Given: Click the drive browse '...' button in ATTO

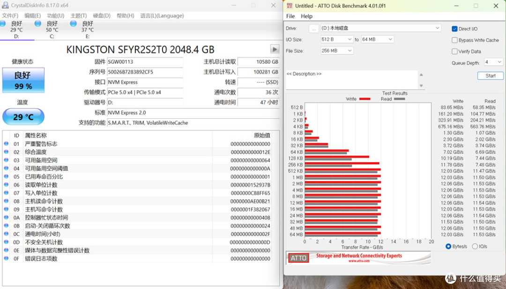Looking at the screenshot, I should tap(313, 29).
